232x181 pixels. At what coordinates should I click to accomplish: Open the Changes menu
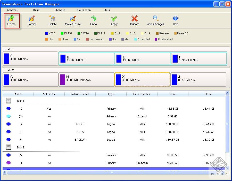(60, 10)
